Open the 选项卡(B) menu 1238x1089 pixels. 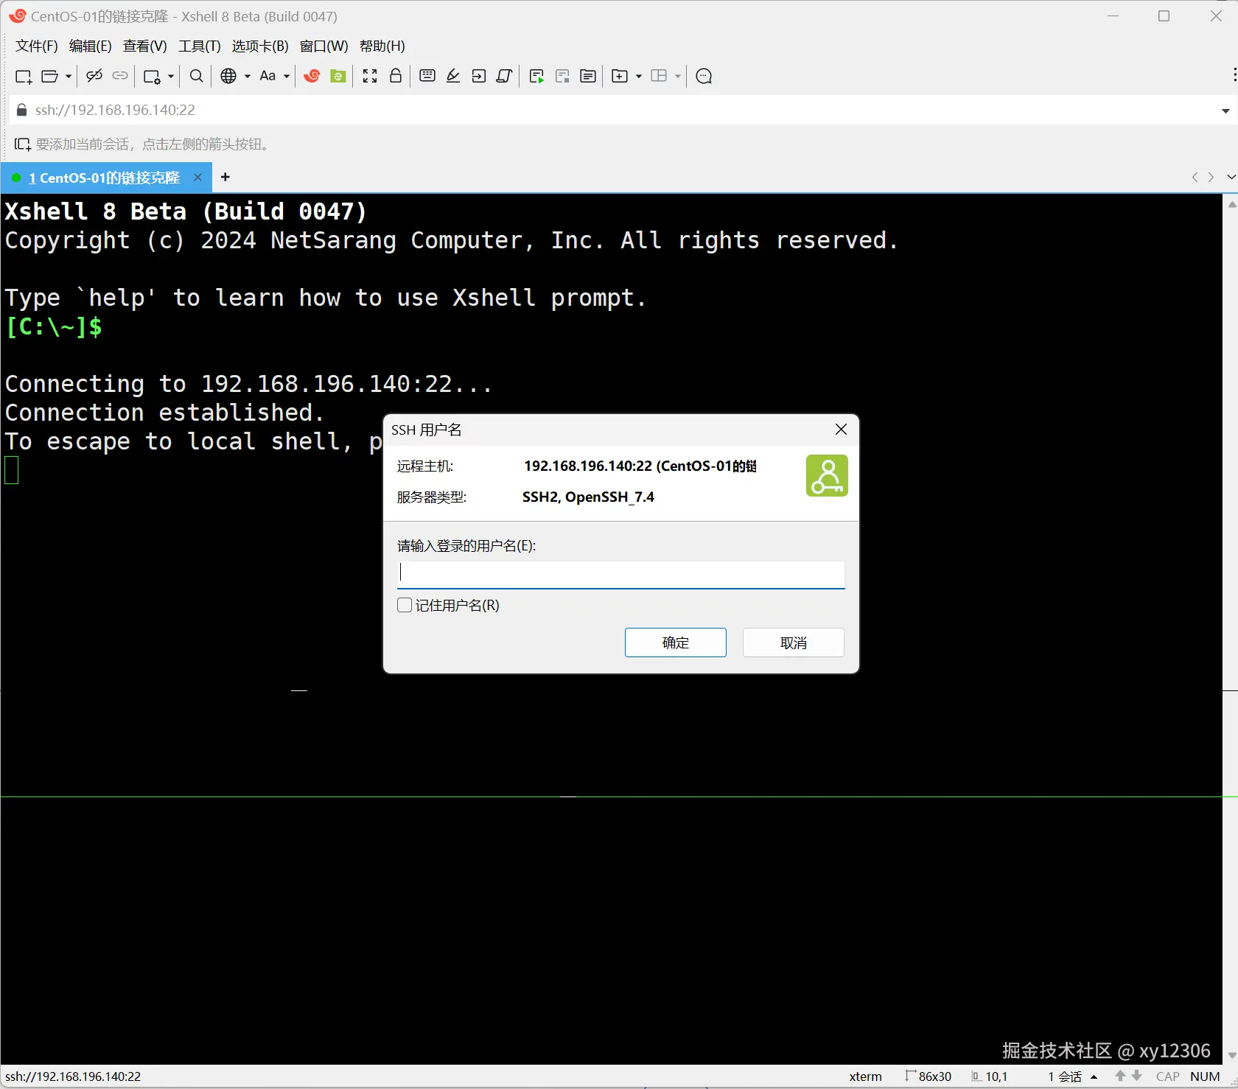pos(260,46)
